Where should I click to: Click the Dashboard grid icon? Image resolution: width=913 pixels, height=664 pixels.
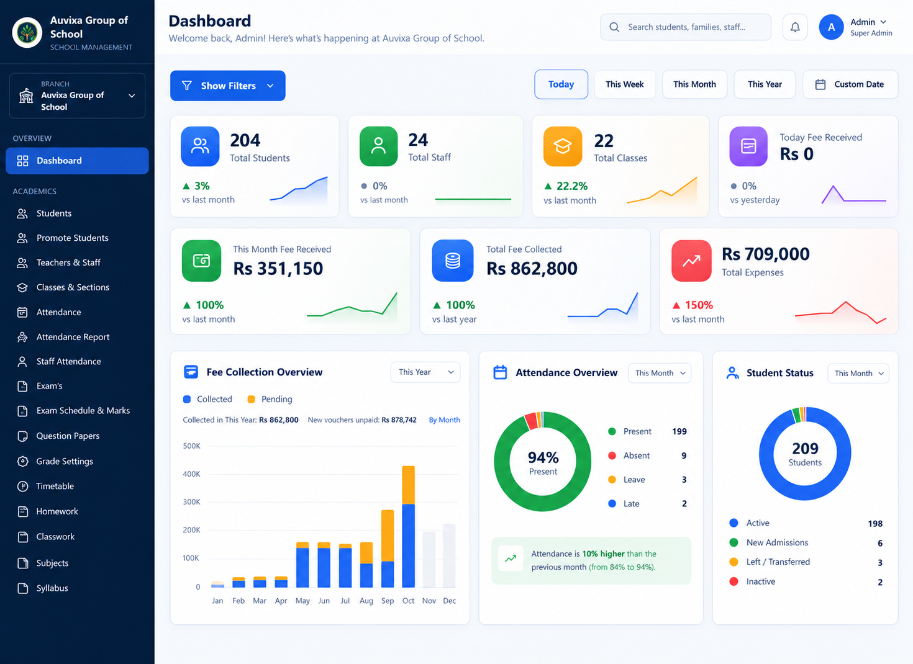[22, 161]
